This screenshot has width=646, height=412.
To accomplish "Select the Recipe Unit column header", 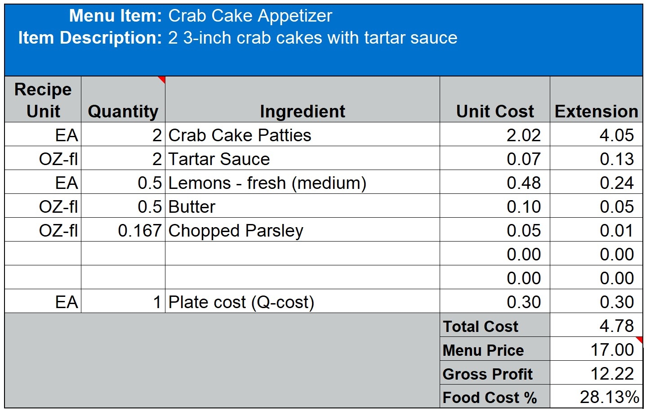I will [43, 100].
